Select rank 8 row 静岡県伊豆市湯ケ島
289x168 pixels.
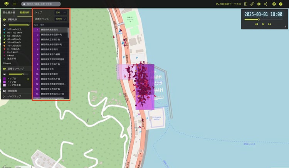[x=51, y=64]
